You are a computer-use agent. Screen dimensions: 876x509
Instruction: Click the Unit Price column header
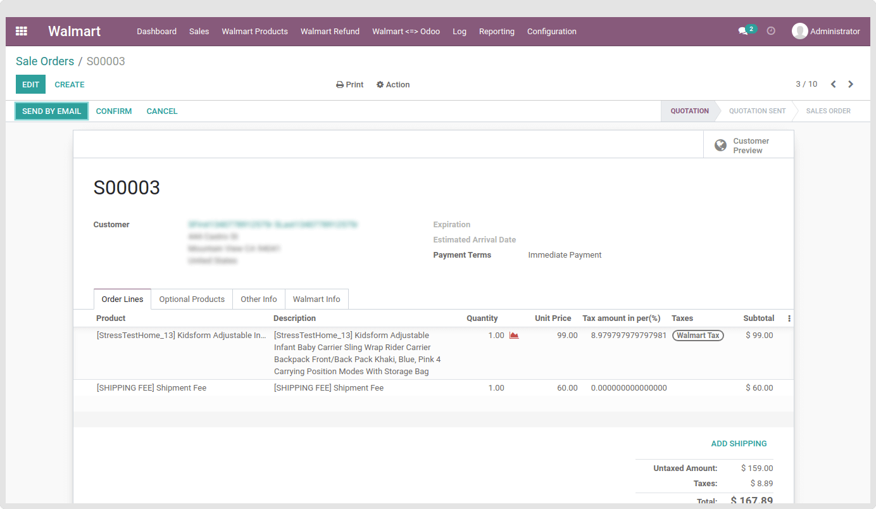[553, 318]
